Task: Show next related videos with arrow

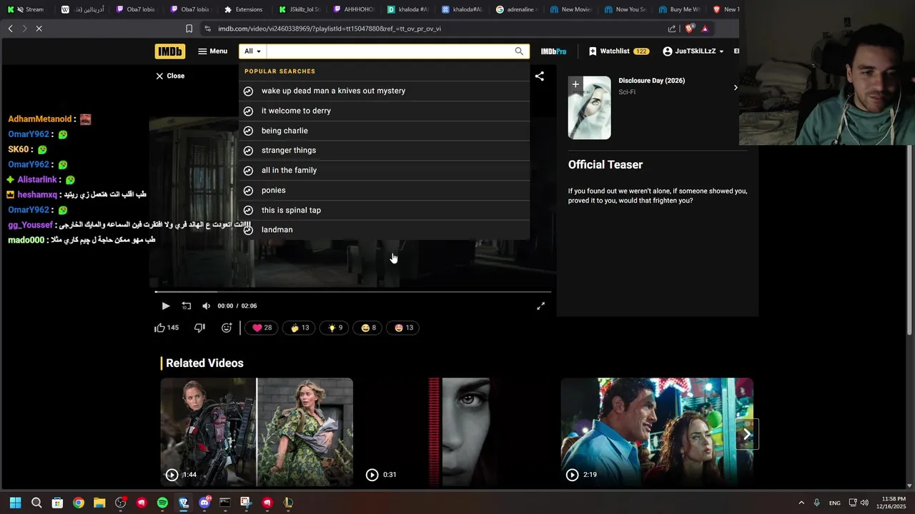Action: [x=747, y=434]
